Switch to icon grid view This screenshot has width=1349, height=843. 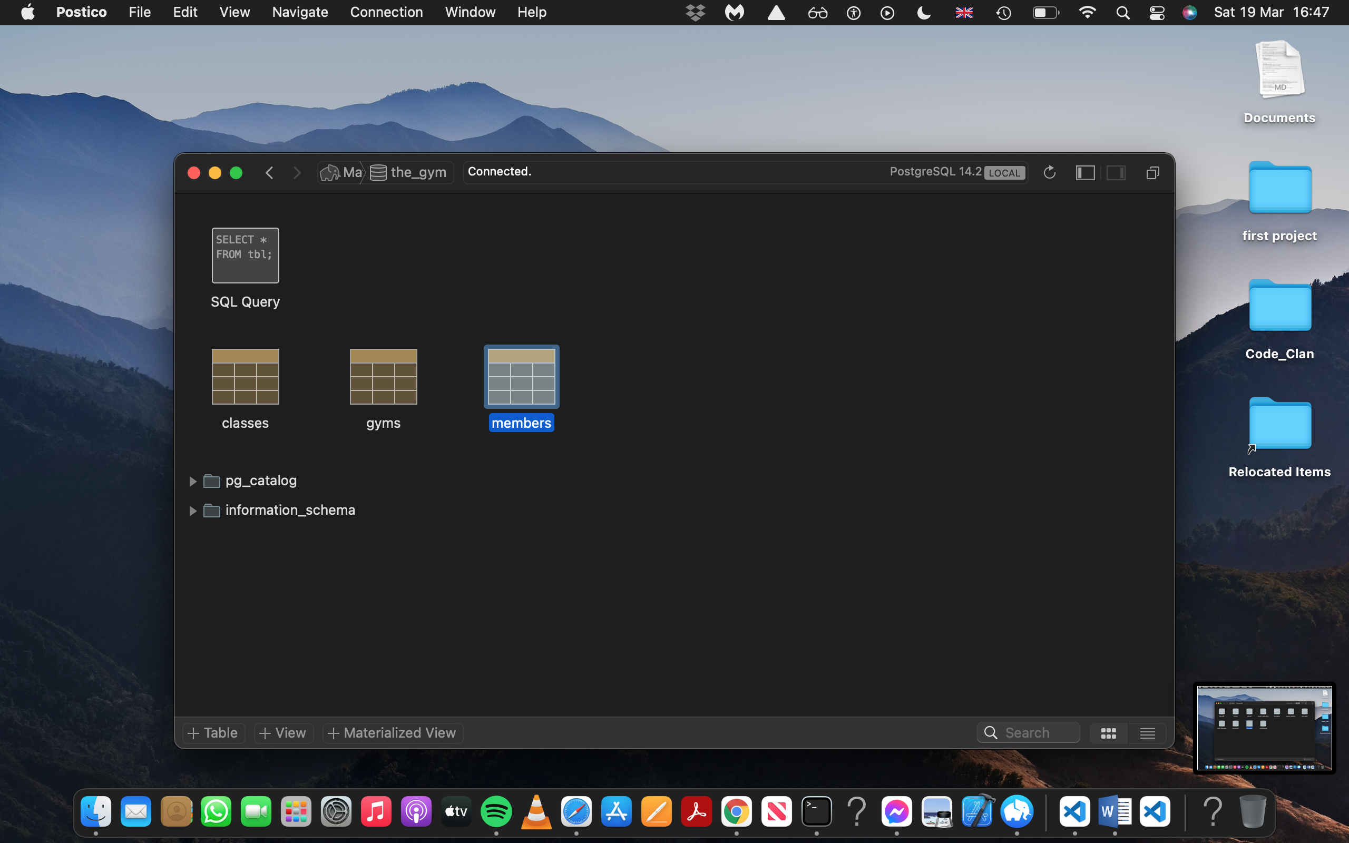coord(1108,732)
